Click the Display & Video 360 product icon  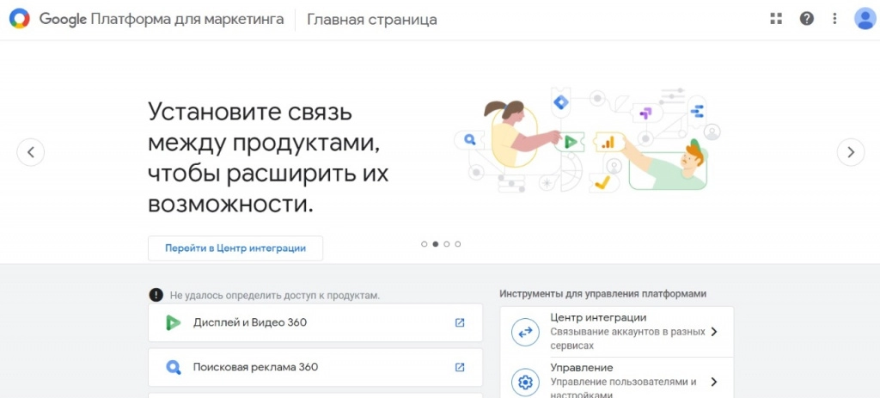point(173,322)
